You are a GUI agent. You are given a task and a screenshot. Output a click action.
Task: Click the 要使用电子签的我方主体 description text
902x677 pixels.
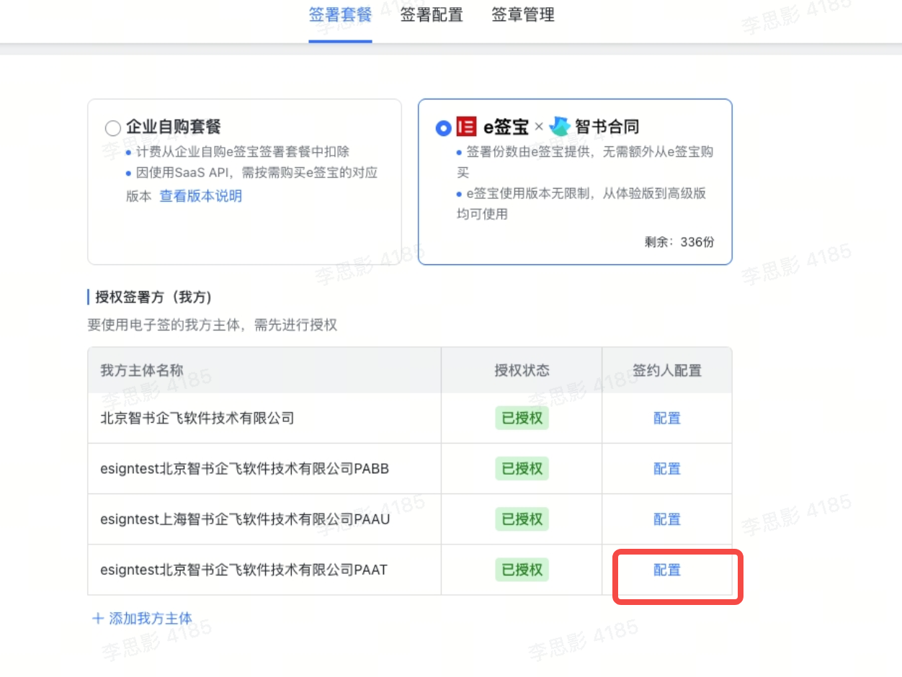213,325
